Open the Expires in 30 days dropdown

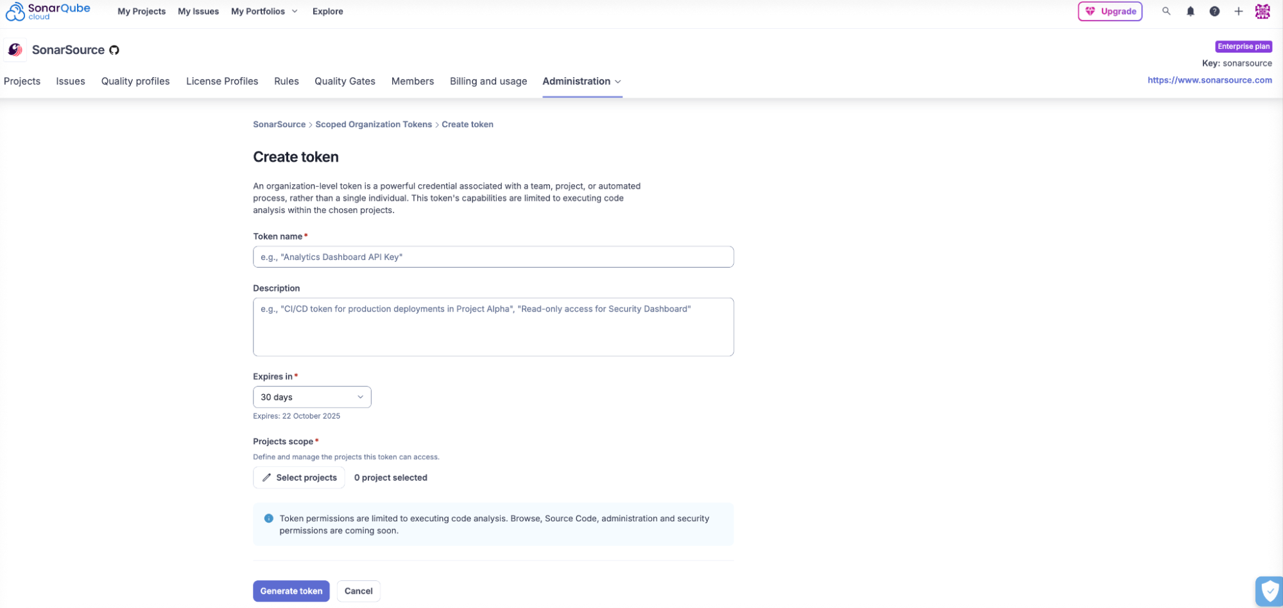312,397
